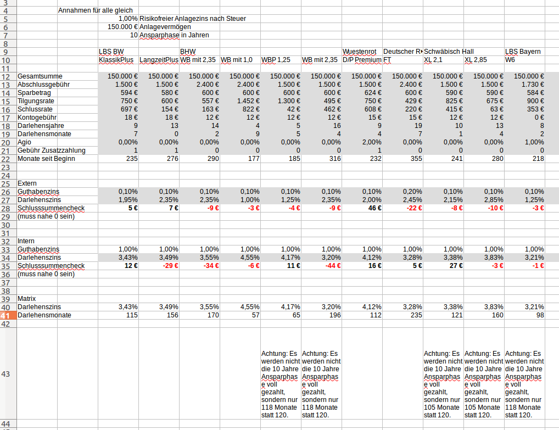
Task: Select the 'LBS Bayern' cell
Action: [x=525, y=51]
